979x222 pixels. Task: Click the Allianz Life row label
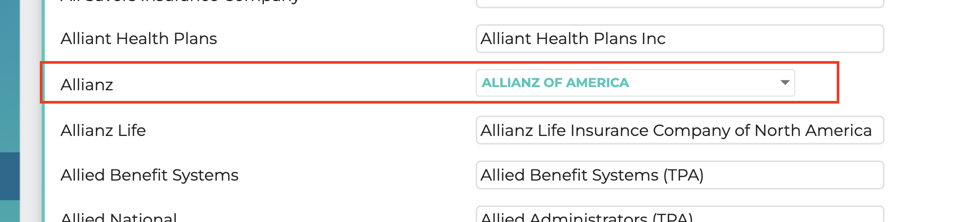103,131
